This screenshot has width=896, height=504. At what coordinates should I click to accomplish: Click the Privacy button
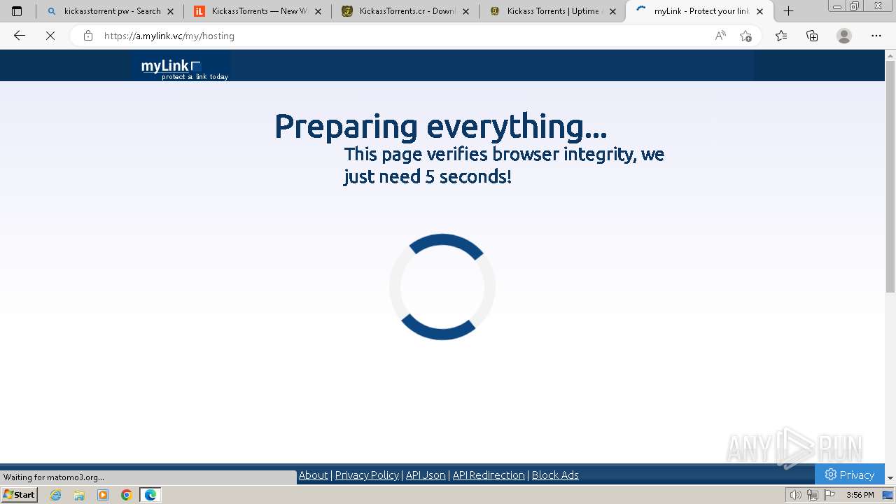pyautogui.click(x=850, y=475)
